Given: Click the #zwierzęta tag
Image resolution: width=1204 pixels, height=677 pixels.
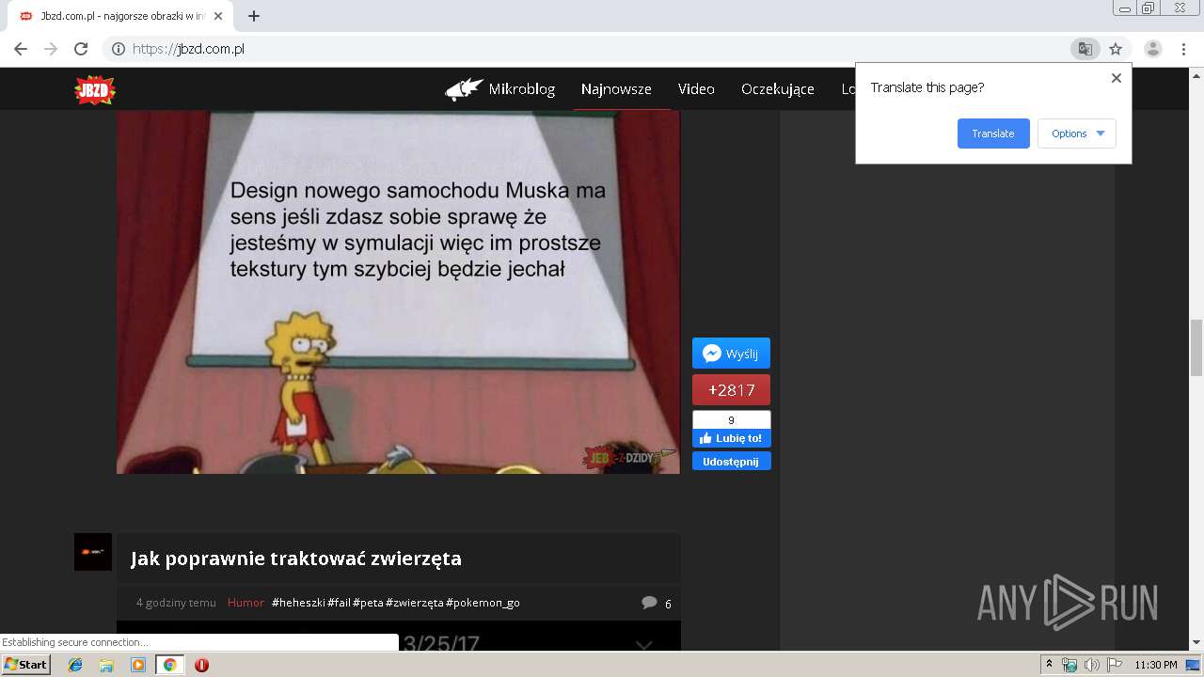Looking at the screenshot, I should pos(414,603).
